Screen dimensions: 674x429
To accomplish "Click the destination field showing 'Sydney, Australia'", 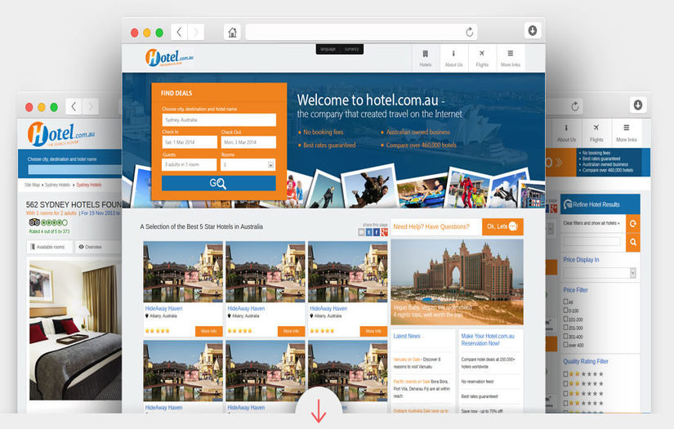I will pyautogui.click(x=219, y=120).
